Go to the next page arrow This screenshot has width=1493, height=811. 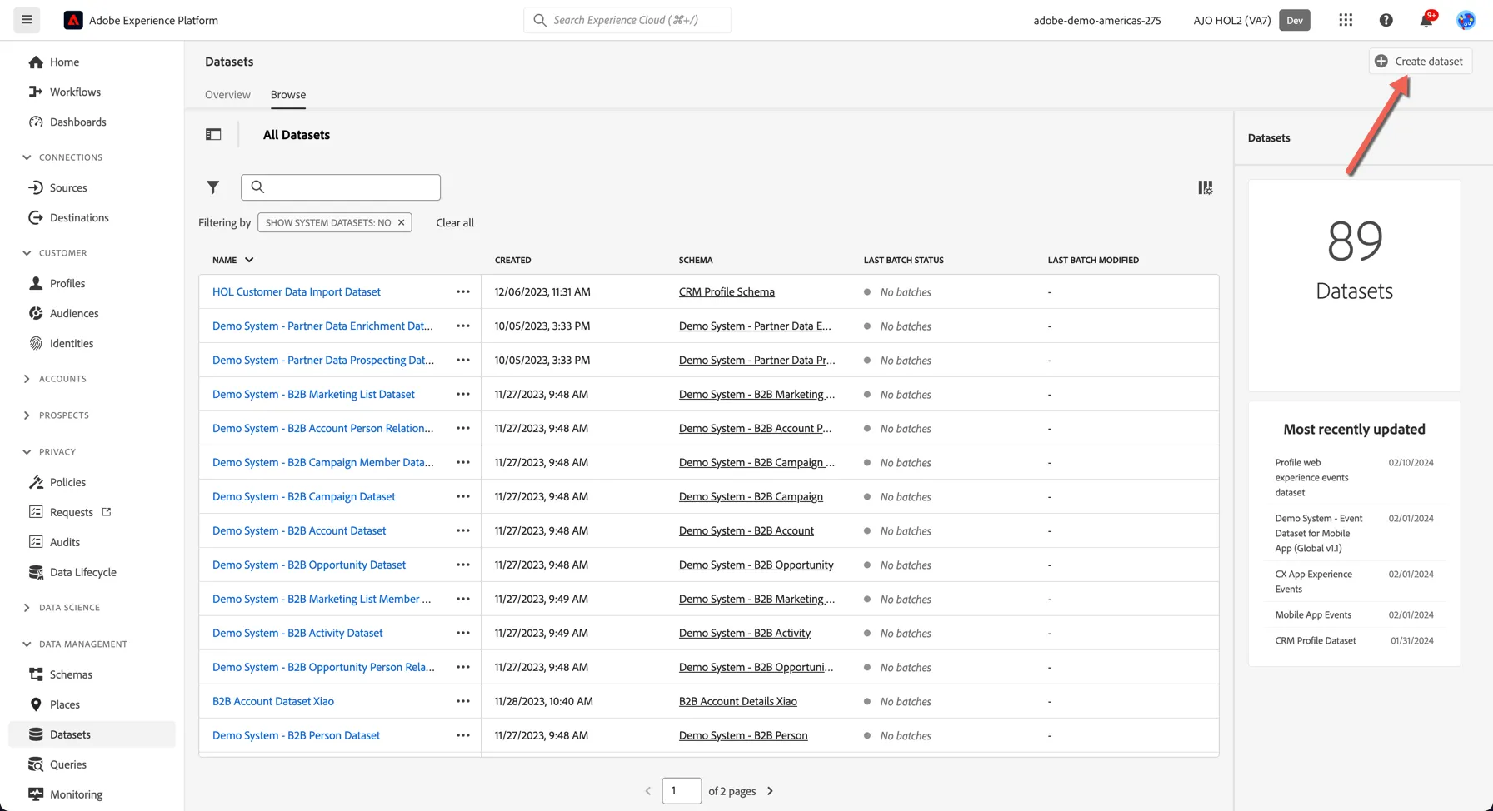click(x=770, y=791)
